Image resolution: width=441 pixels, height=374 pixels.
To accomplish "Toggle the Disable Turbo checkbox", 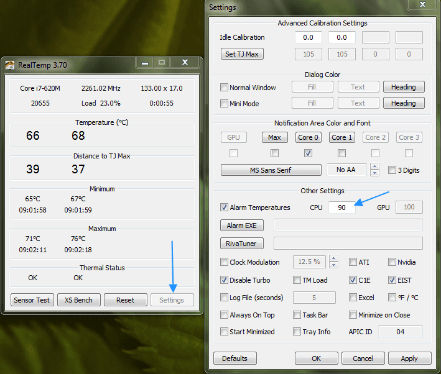I will (x=225, y=280).
